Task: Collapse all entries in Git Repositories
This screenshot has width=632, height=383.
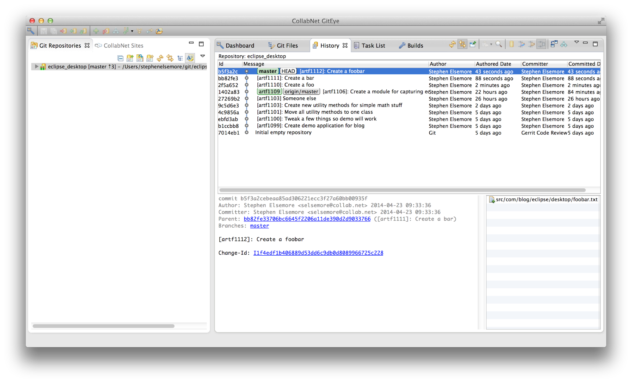Action: 121,58
